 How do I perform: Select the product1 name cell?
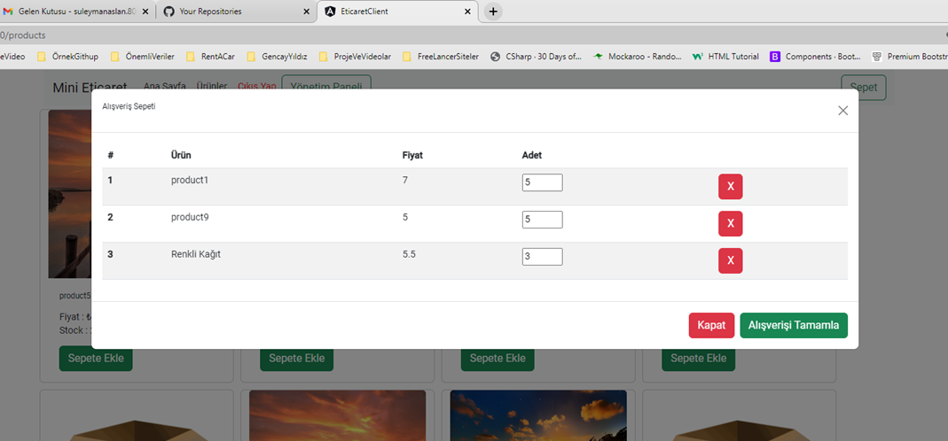(190, 180)
